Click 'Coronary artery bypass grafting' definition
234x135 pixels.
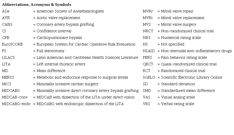[65, 24]
